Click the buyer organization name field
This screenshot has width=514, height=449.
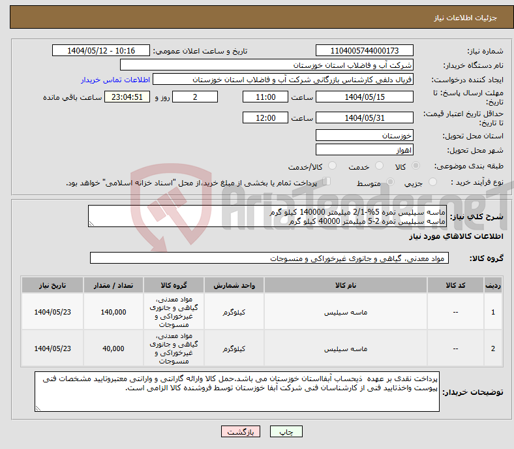[x=267, y=65]
